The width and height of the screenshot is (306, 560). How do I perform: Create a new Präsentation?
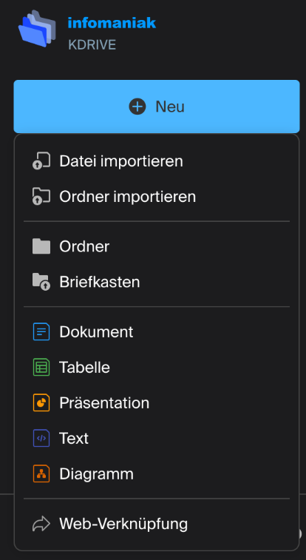(x=157, y=403)
